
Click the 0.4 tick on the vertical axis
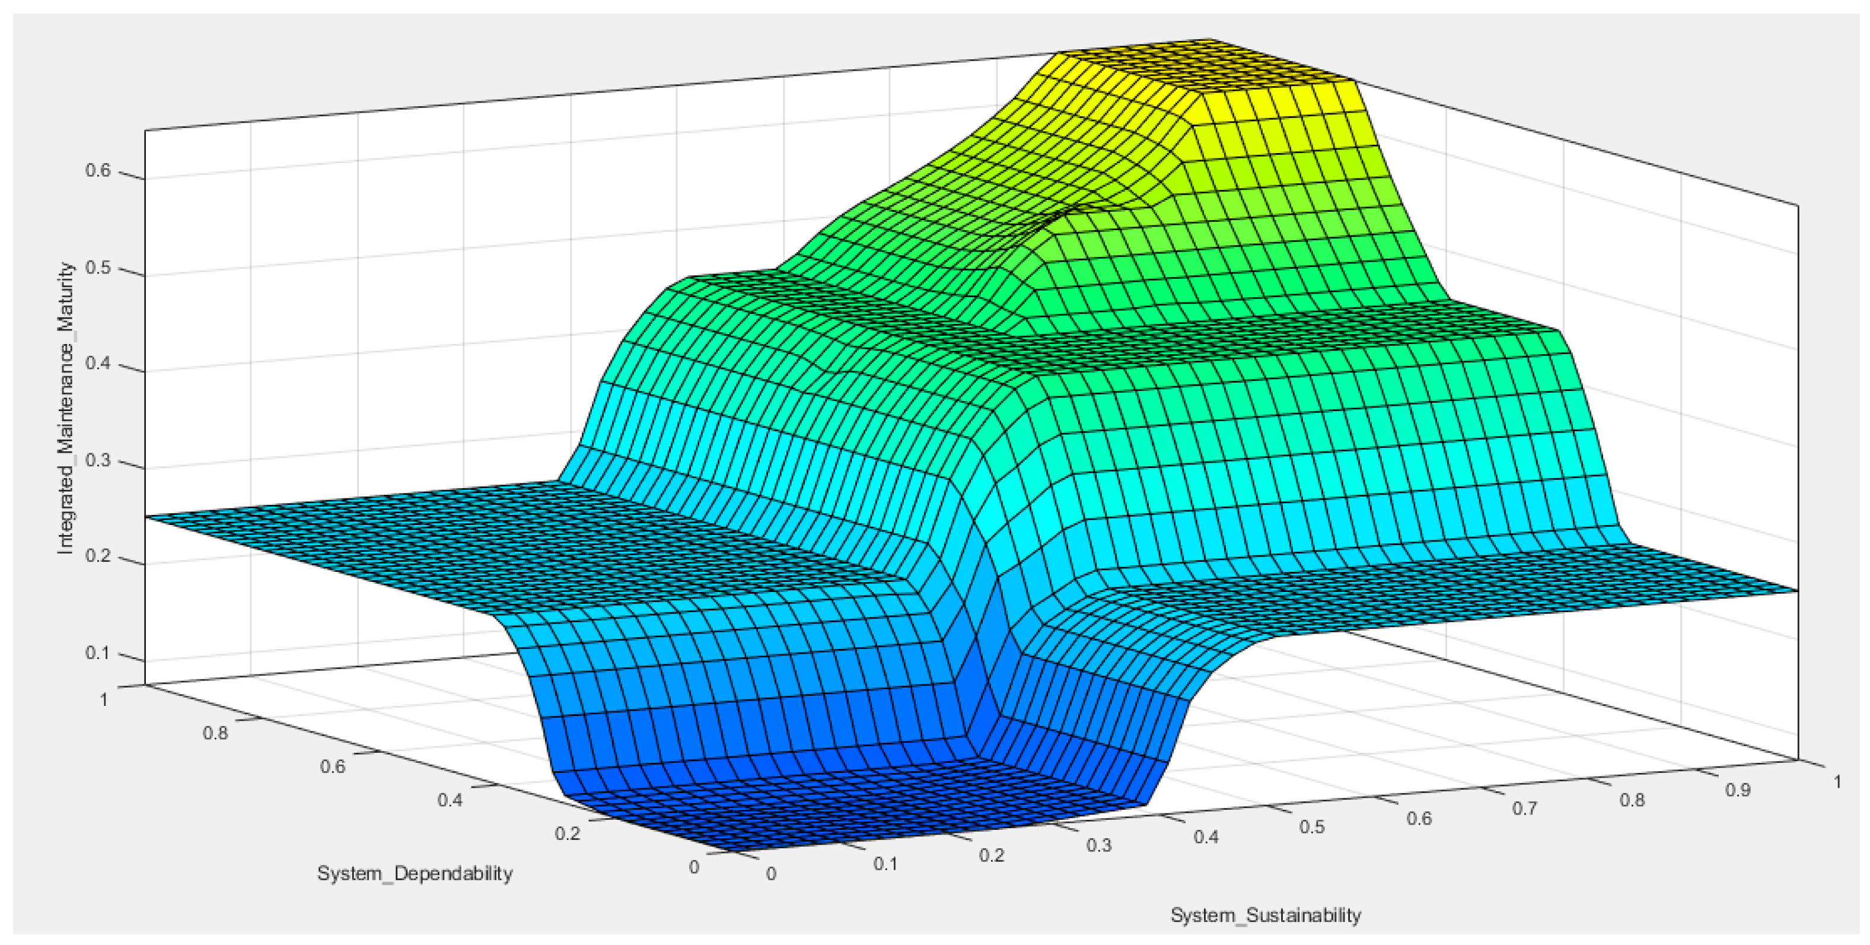tap(98, 364)
